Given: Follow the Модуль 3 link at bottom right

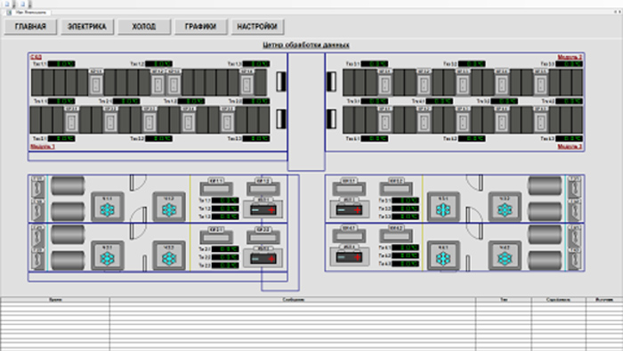Looking at the screenshot, I should [x=570, y=147].
